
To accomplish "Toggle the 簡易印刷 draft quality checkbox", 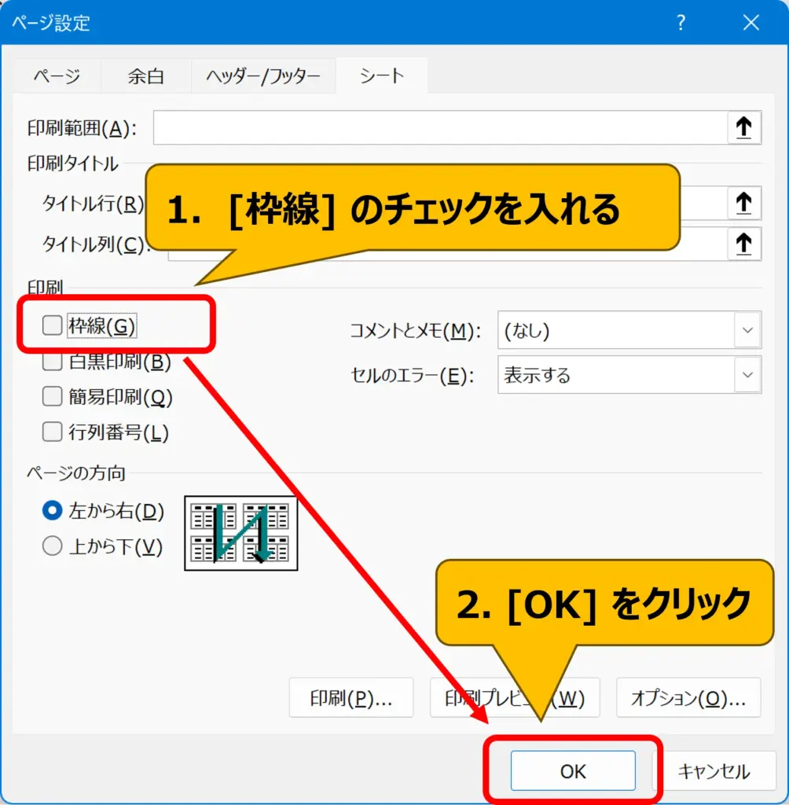I will pyautogui.click(x=52, y=396).
